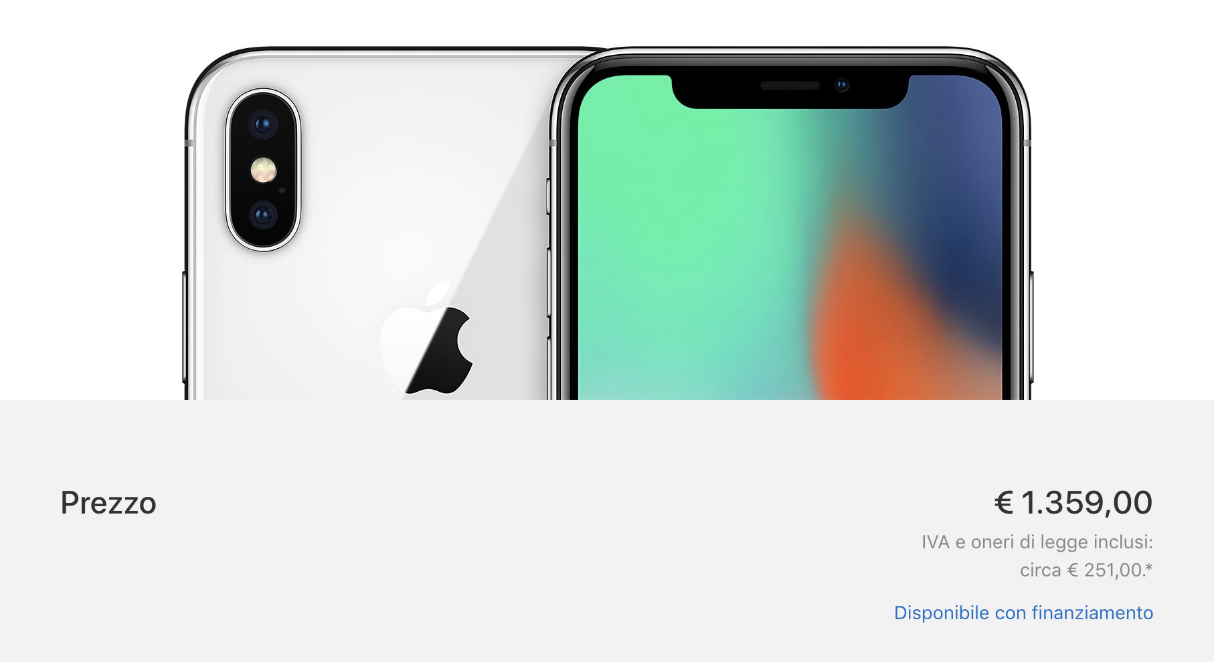Click the earpiece speaker in the notch

(x=790, y=86)
